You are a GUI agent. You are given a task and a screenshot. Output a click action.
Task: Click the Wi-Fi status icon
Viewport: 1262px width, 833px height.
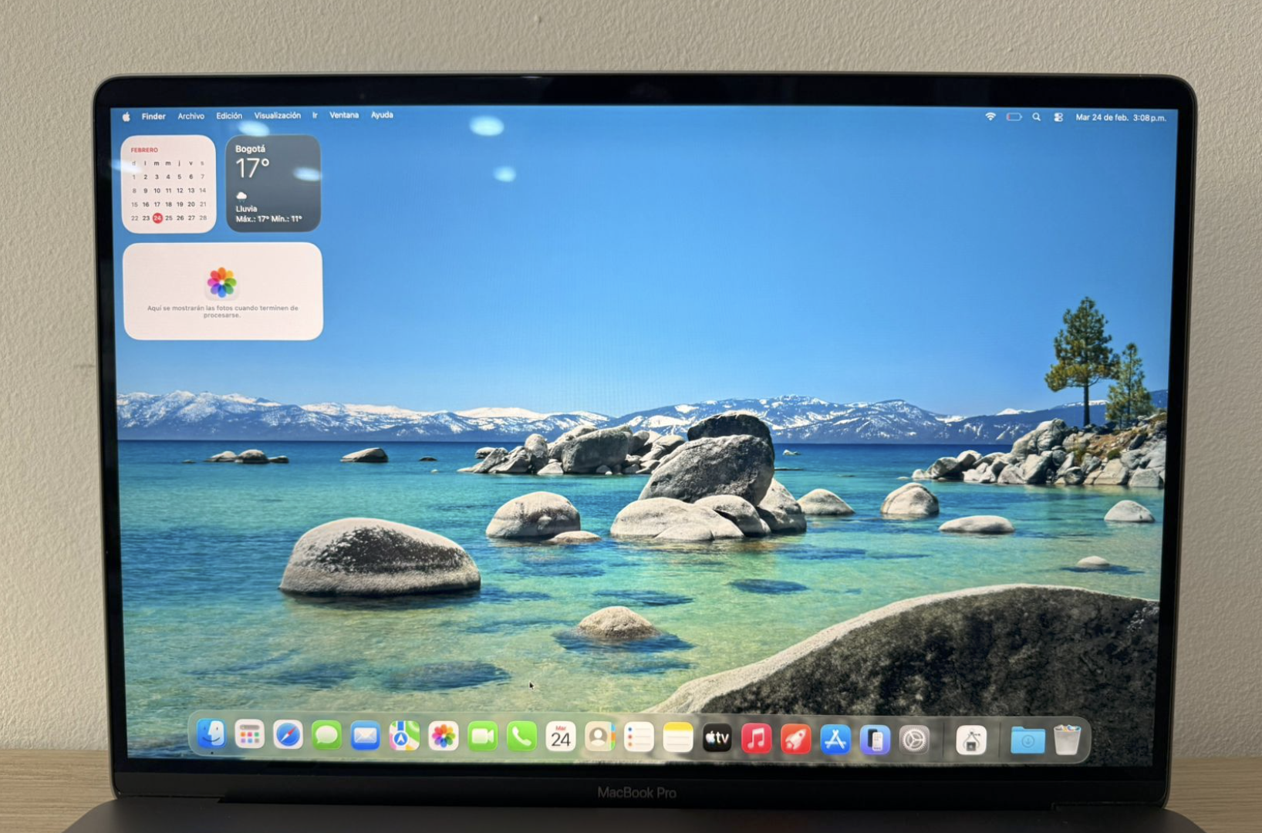[990, 116]
